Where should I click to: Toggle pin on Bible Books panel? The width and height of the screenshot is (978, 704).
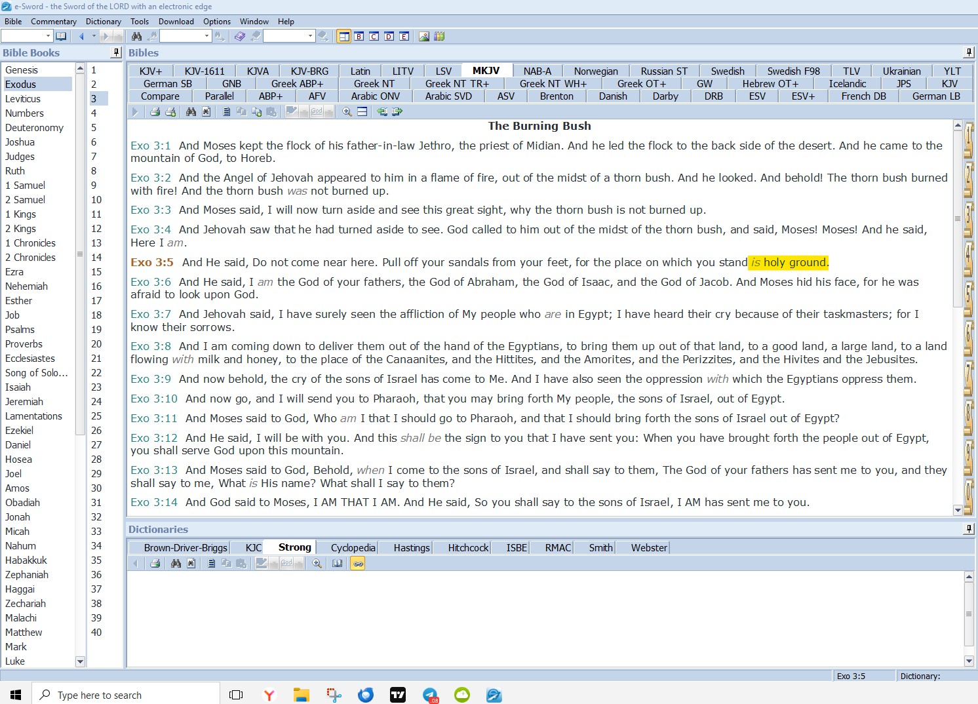(x=116, y=52)
